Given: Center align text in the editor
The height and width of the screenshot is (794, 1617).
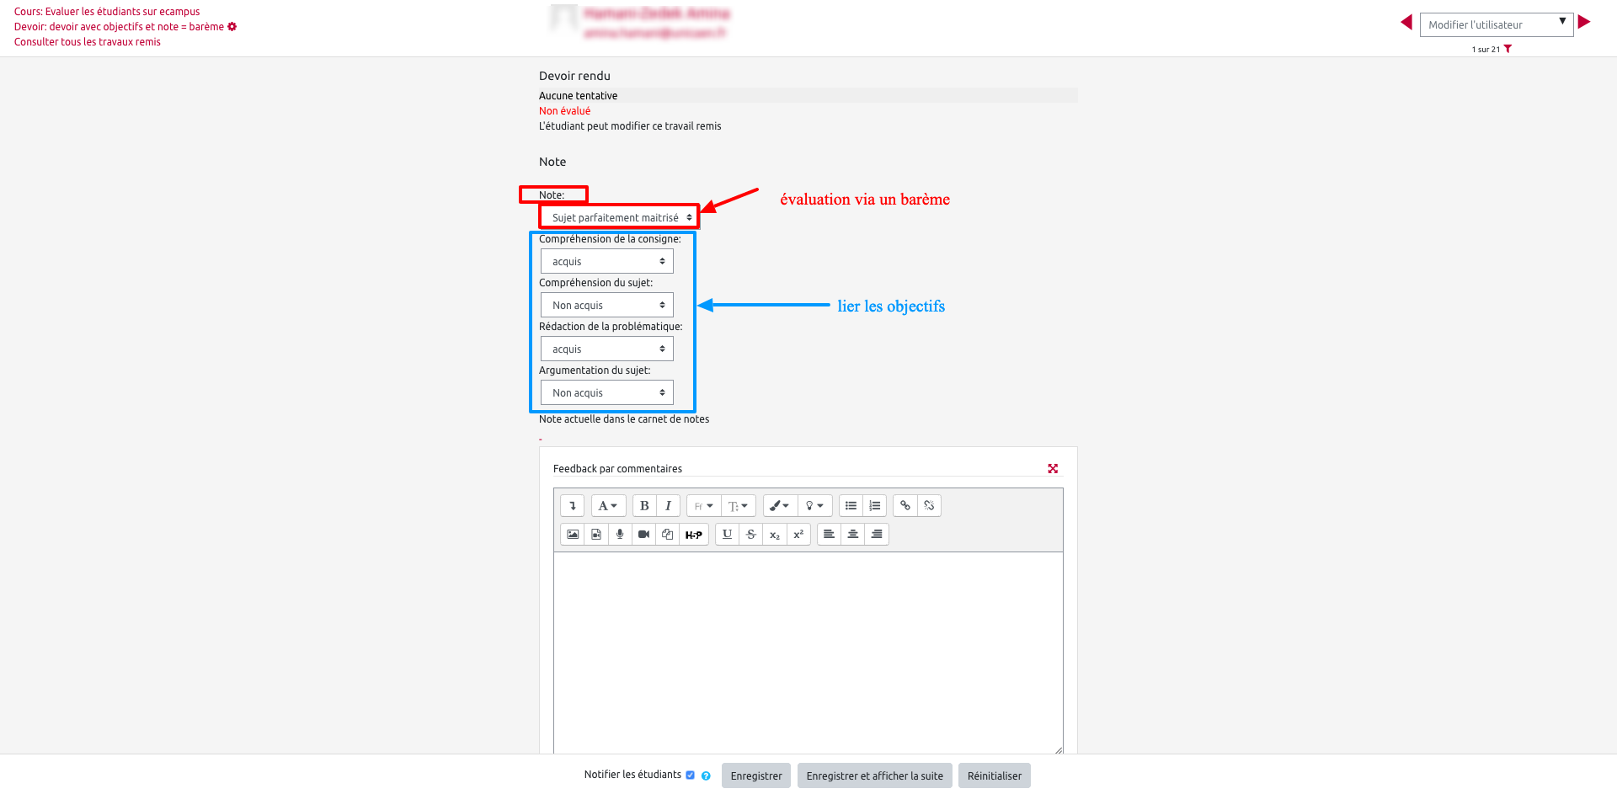Looking at the screenshot, I should [853, 535].
